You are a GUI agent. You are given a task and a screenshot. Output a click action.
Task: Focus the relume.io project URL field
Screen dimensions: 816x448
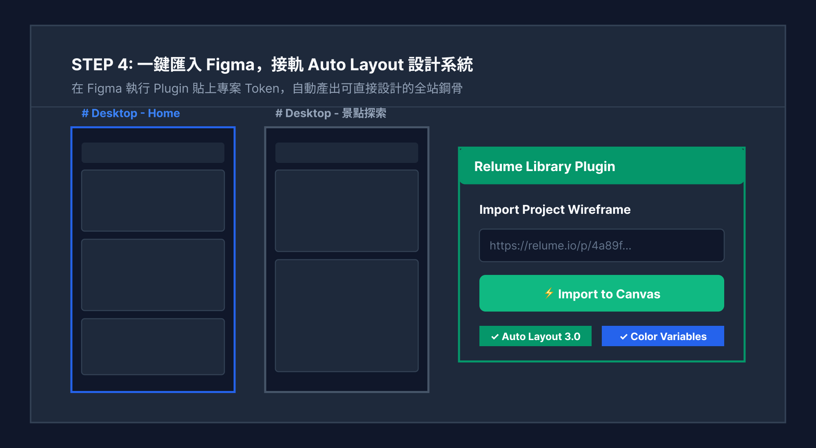(x=601, y=245)
